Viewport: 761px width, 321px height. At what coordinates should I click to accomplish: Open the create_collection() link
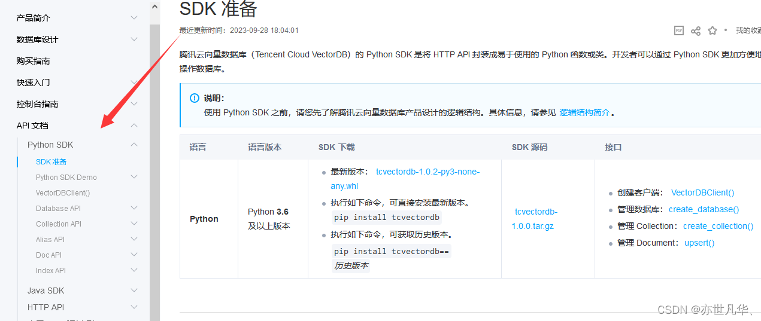click(x=718, y=226)
